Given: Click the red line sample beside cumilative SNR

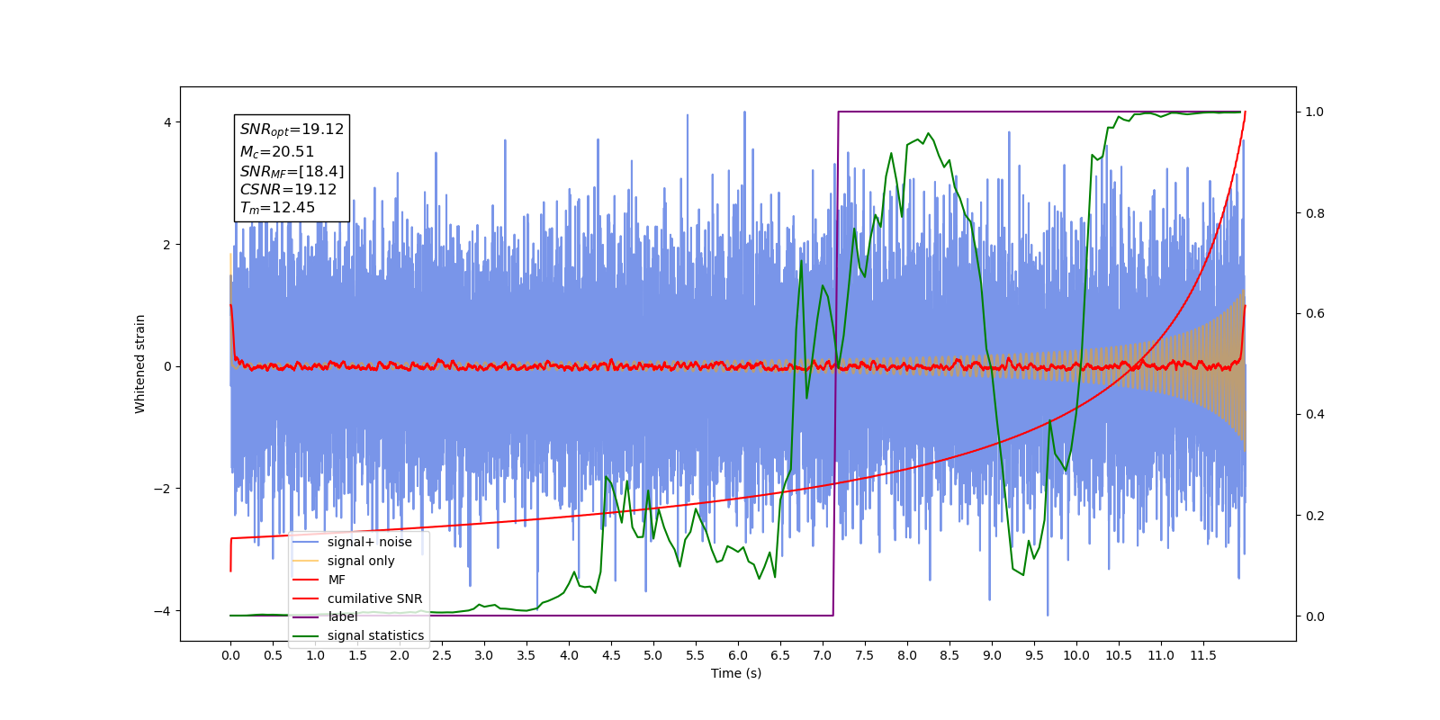Looking at the screenshot, I should pyautogui.click(x=306, y=598).
